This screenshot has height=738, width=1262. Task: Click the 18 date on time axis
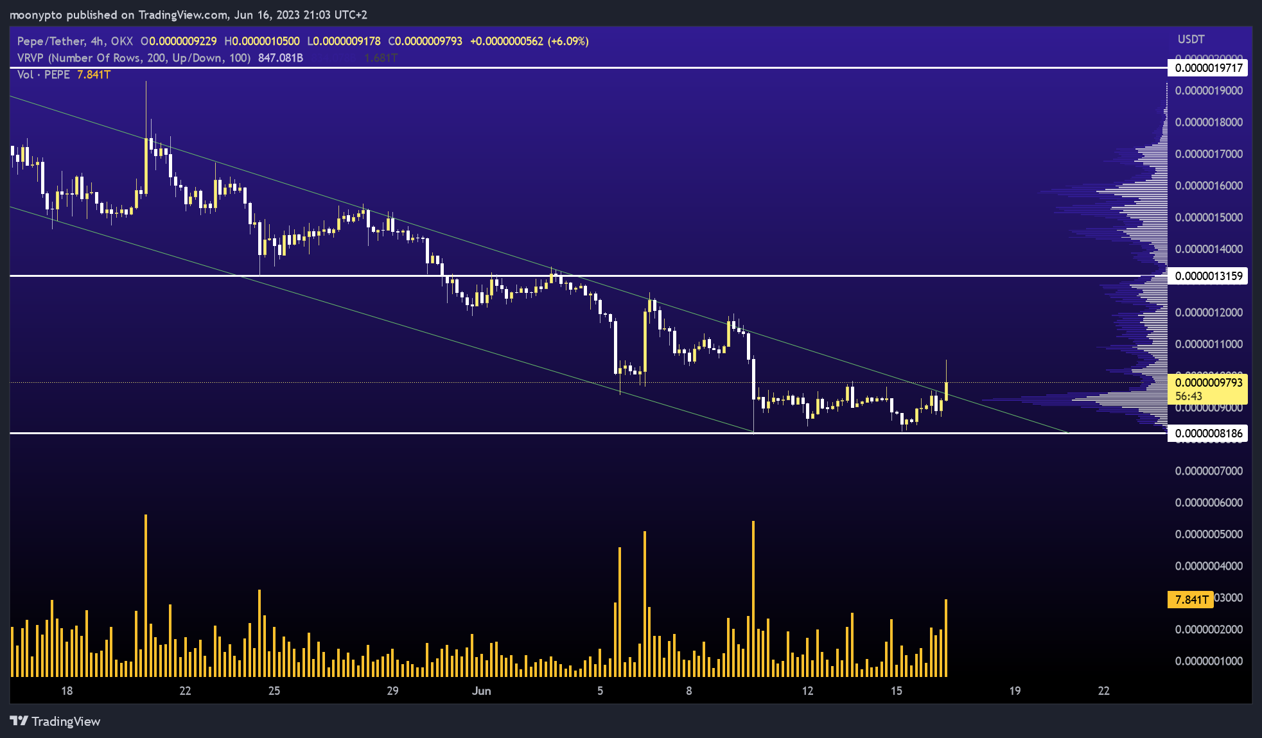(x=67, y=691)
